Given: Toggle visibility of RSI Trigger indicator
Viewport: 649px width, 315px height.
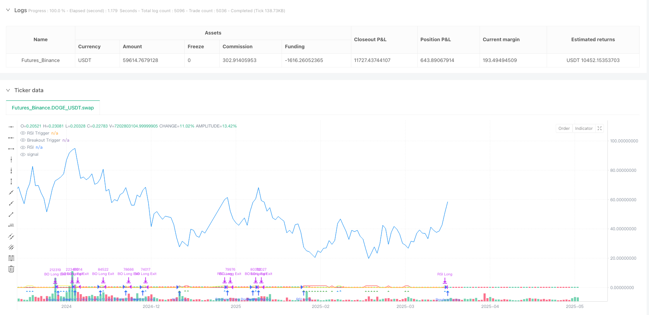Looking at the screenshot, I should 23,133.
